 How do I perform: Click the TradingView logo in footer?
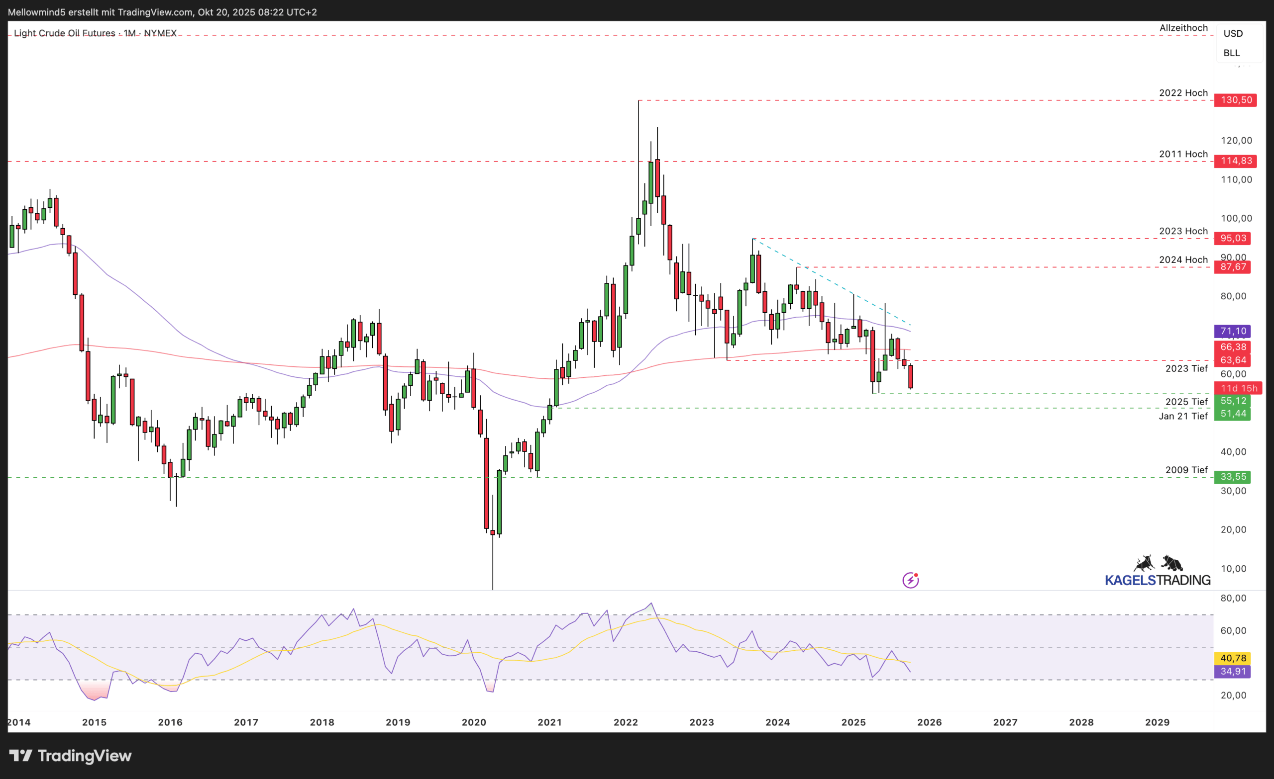[70, 756]
